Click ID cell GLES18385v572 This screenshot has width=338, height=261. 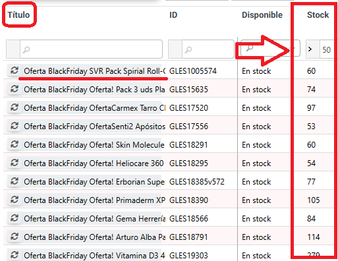[197, 182]
